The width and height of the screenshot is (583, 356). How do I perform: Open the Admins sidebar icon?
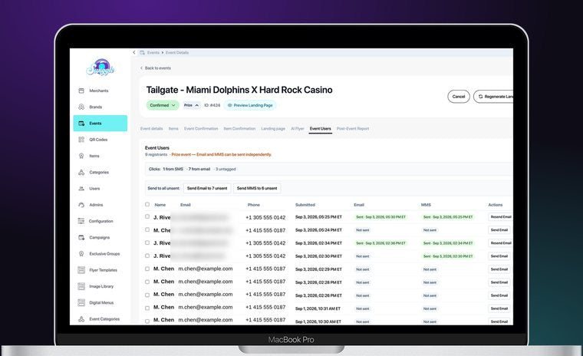81,205
